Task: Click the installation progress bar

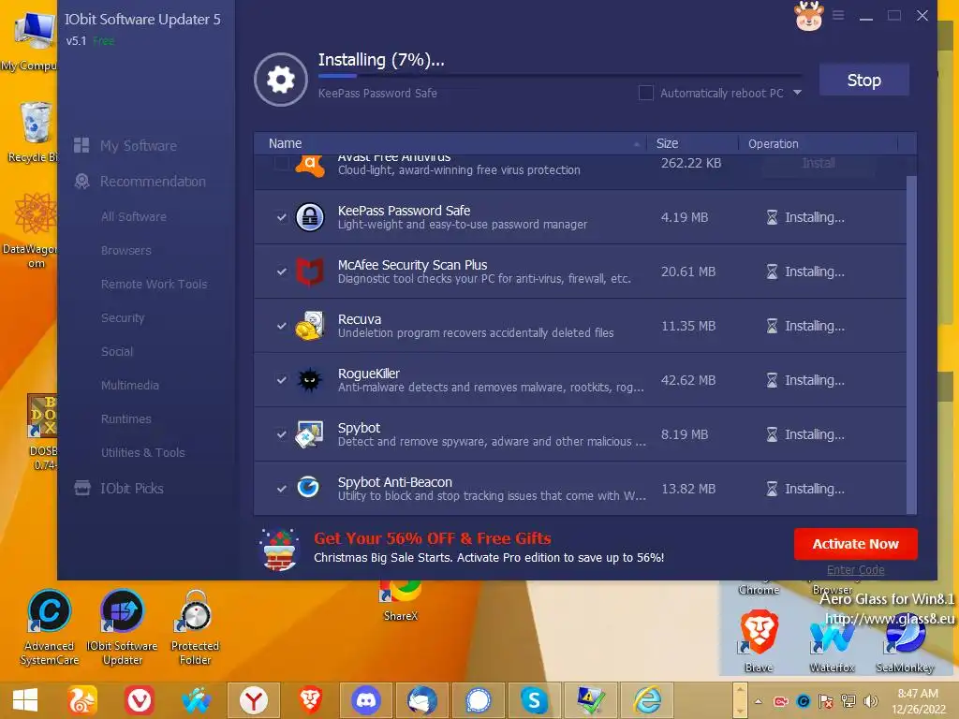Action: pyautogui.click(x=559, y=76)
